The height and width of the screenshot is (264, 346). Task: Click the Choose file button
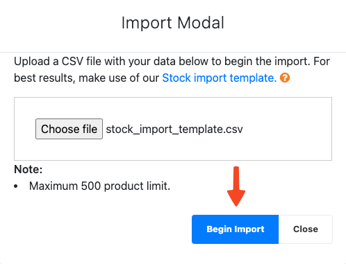tap(69, 129)
